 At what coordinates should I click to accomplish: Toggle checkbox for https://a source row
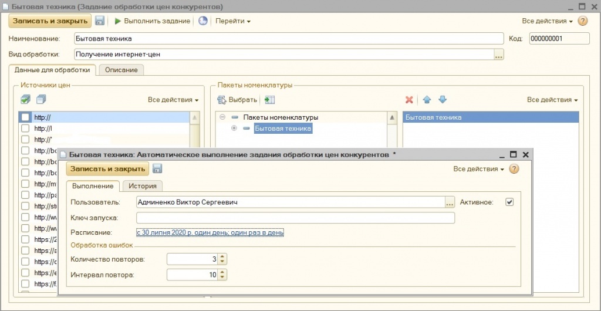click(x=25, y=251)
